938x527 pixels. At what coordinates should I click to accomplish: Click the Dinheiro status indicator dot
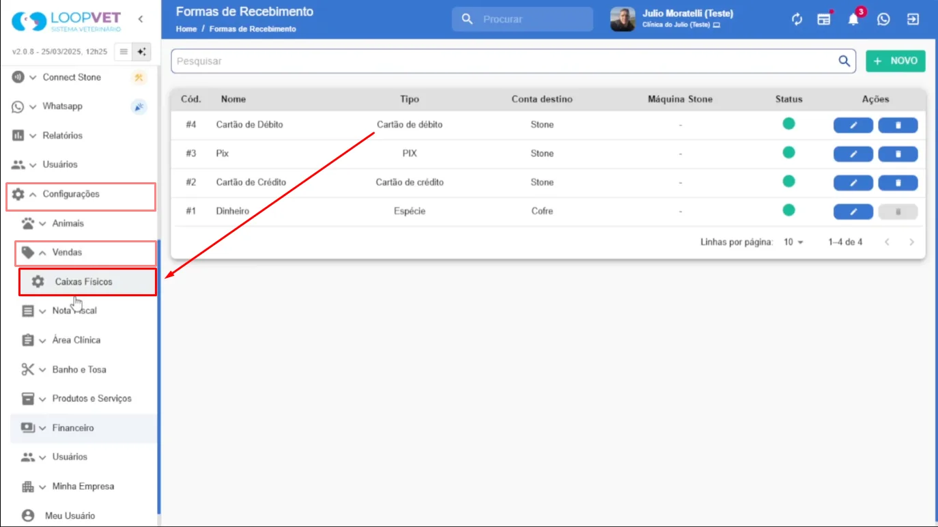[x=788, y=210]
